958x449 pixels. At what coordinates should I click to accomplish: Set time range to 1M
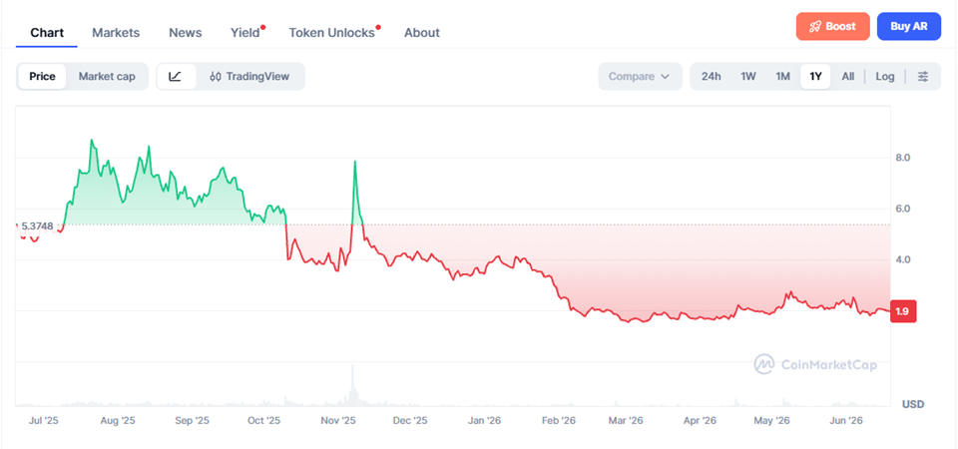point(782,77)
